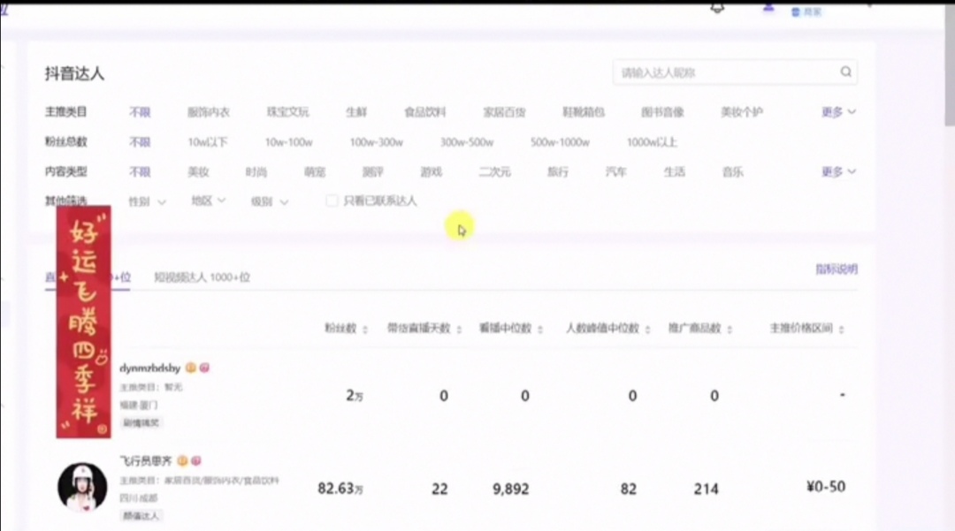Expand 更多 in 主推类目 row

pyautogui.click(x=838, y=112)
